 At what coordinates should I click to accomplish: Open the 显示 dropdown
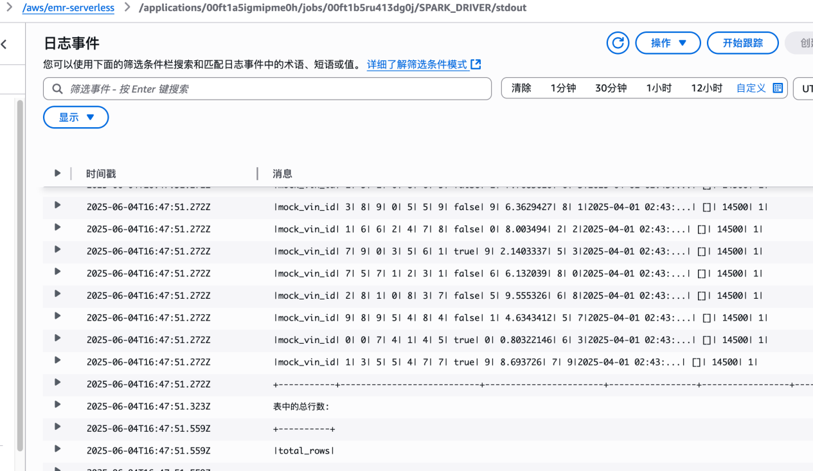(76, 117)
